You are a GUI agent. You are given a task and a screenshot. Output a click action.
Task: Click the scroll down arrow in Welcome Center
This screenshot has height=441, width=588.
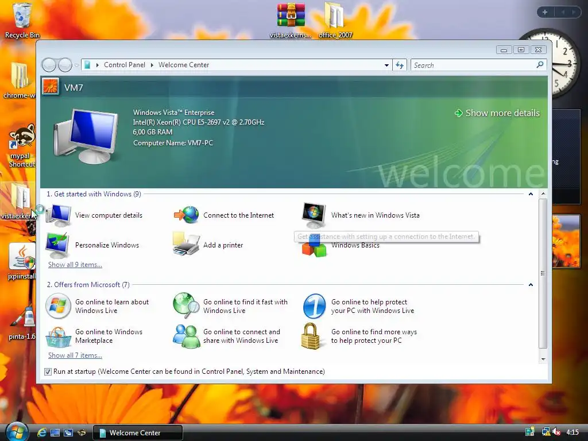coord(543,359)
